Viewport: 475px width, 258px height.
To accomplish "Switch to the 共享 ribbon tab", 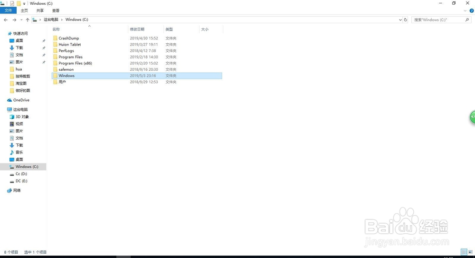I will click(40, 10).
